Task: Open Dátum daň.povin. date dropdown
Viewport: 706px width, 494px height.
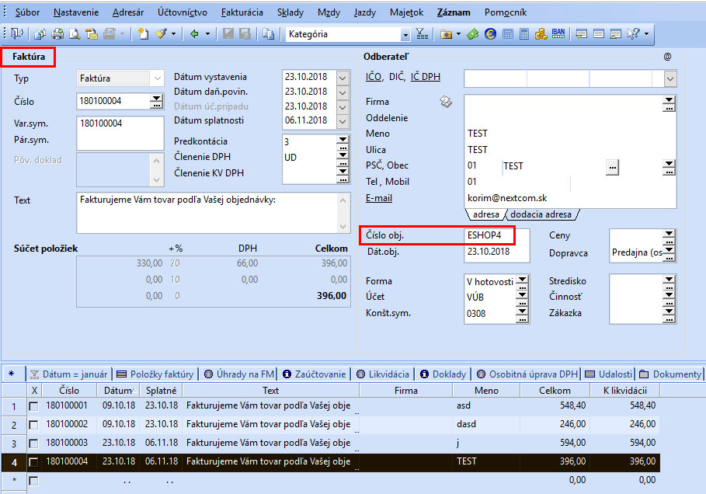Action: [343, 92]
